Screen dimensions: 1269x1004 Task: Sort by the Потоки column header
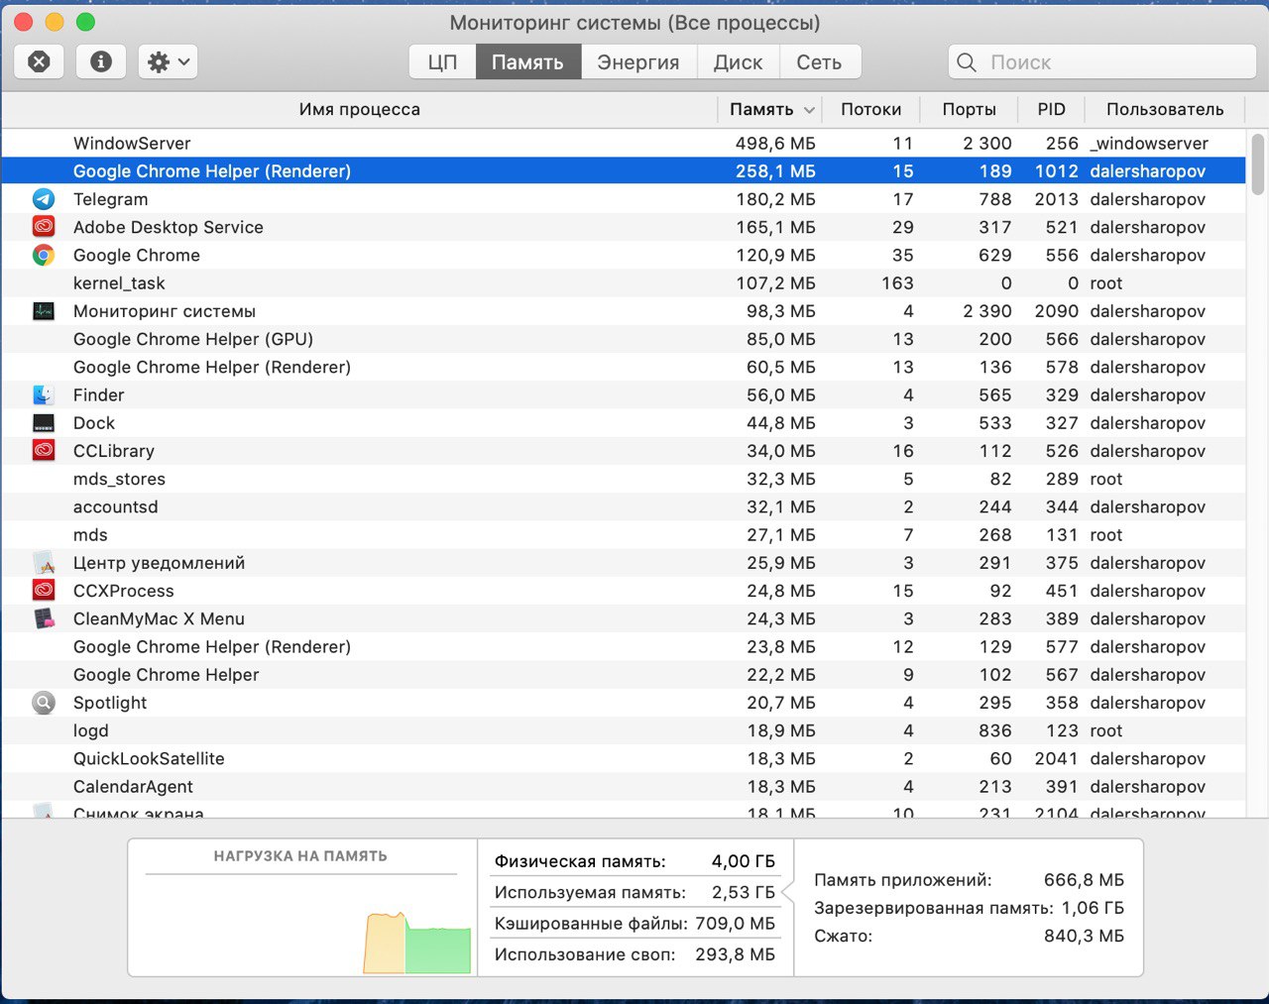click(870, 109)
